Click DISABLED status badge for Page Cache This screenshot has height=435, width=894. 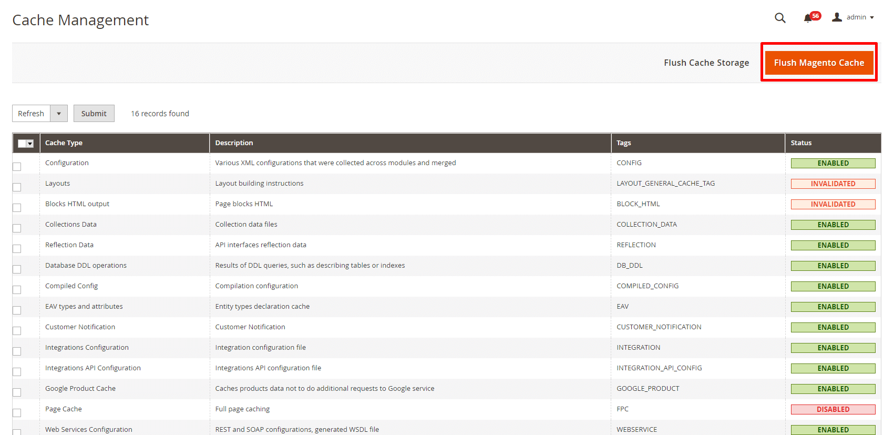click(x=833, y=409)
